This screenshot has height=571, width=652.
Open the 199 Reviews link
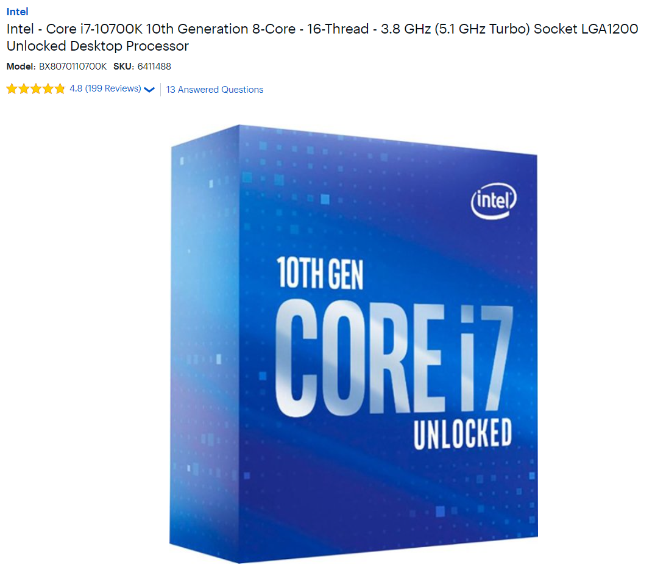[x=113, y=88]
